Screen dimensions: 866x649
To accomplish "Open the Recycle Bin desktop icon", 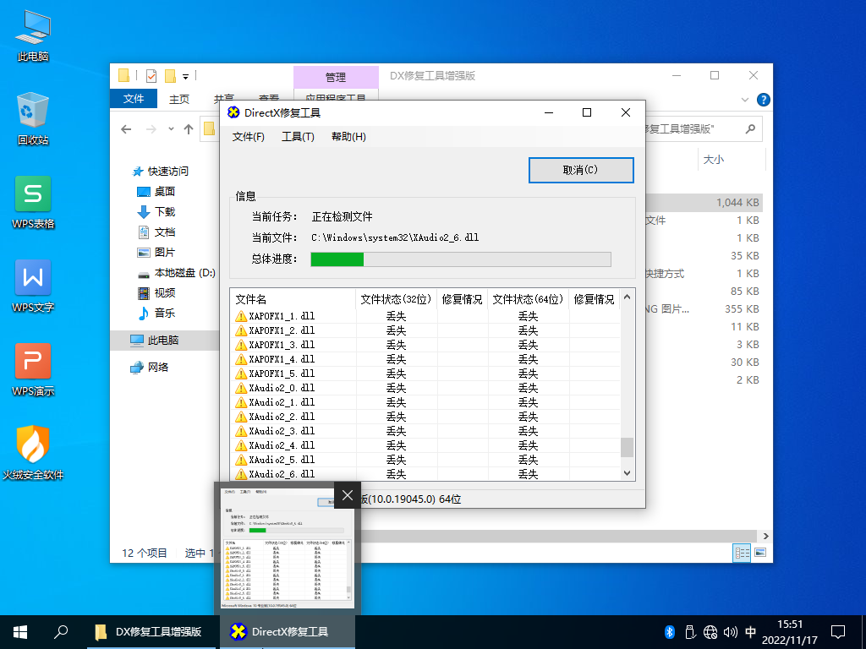I will (33, 118).
